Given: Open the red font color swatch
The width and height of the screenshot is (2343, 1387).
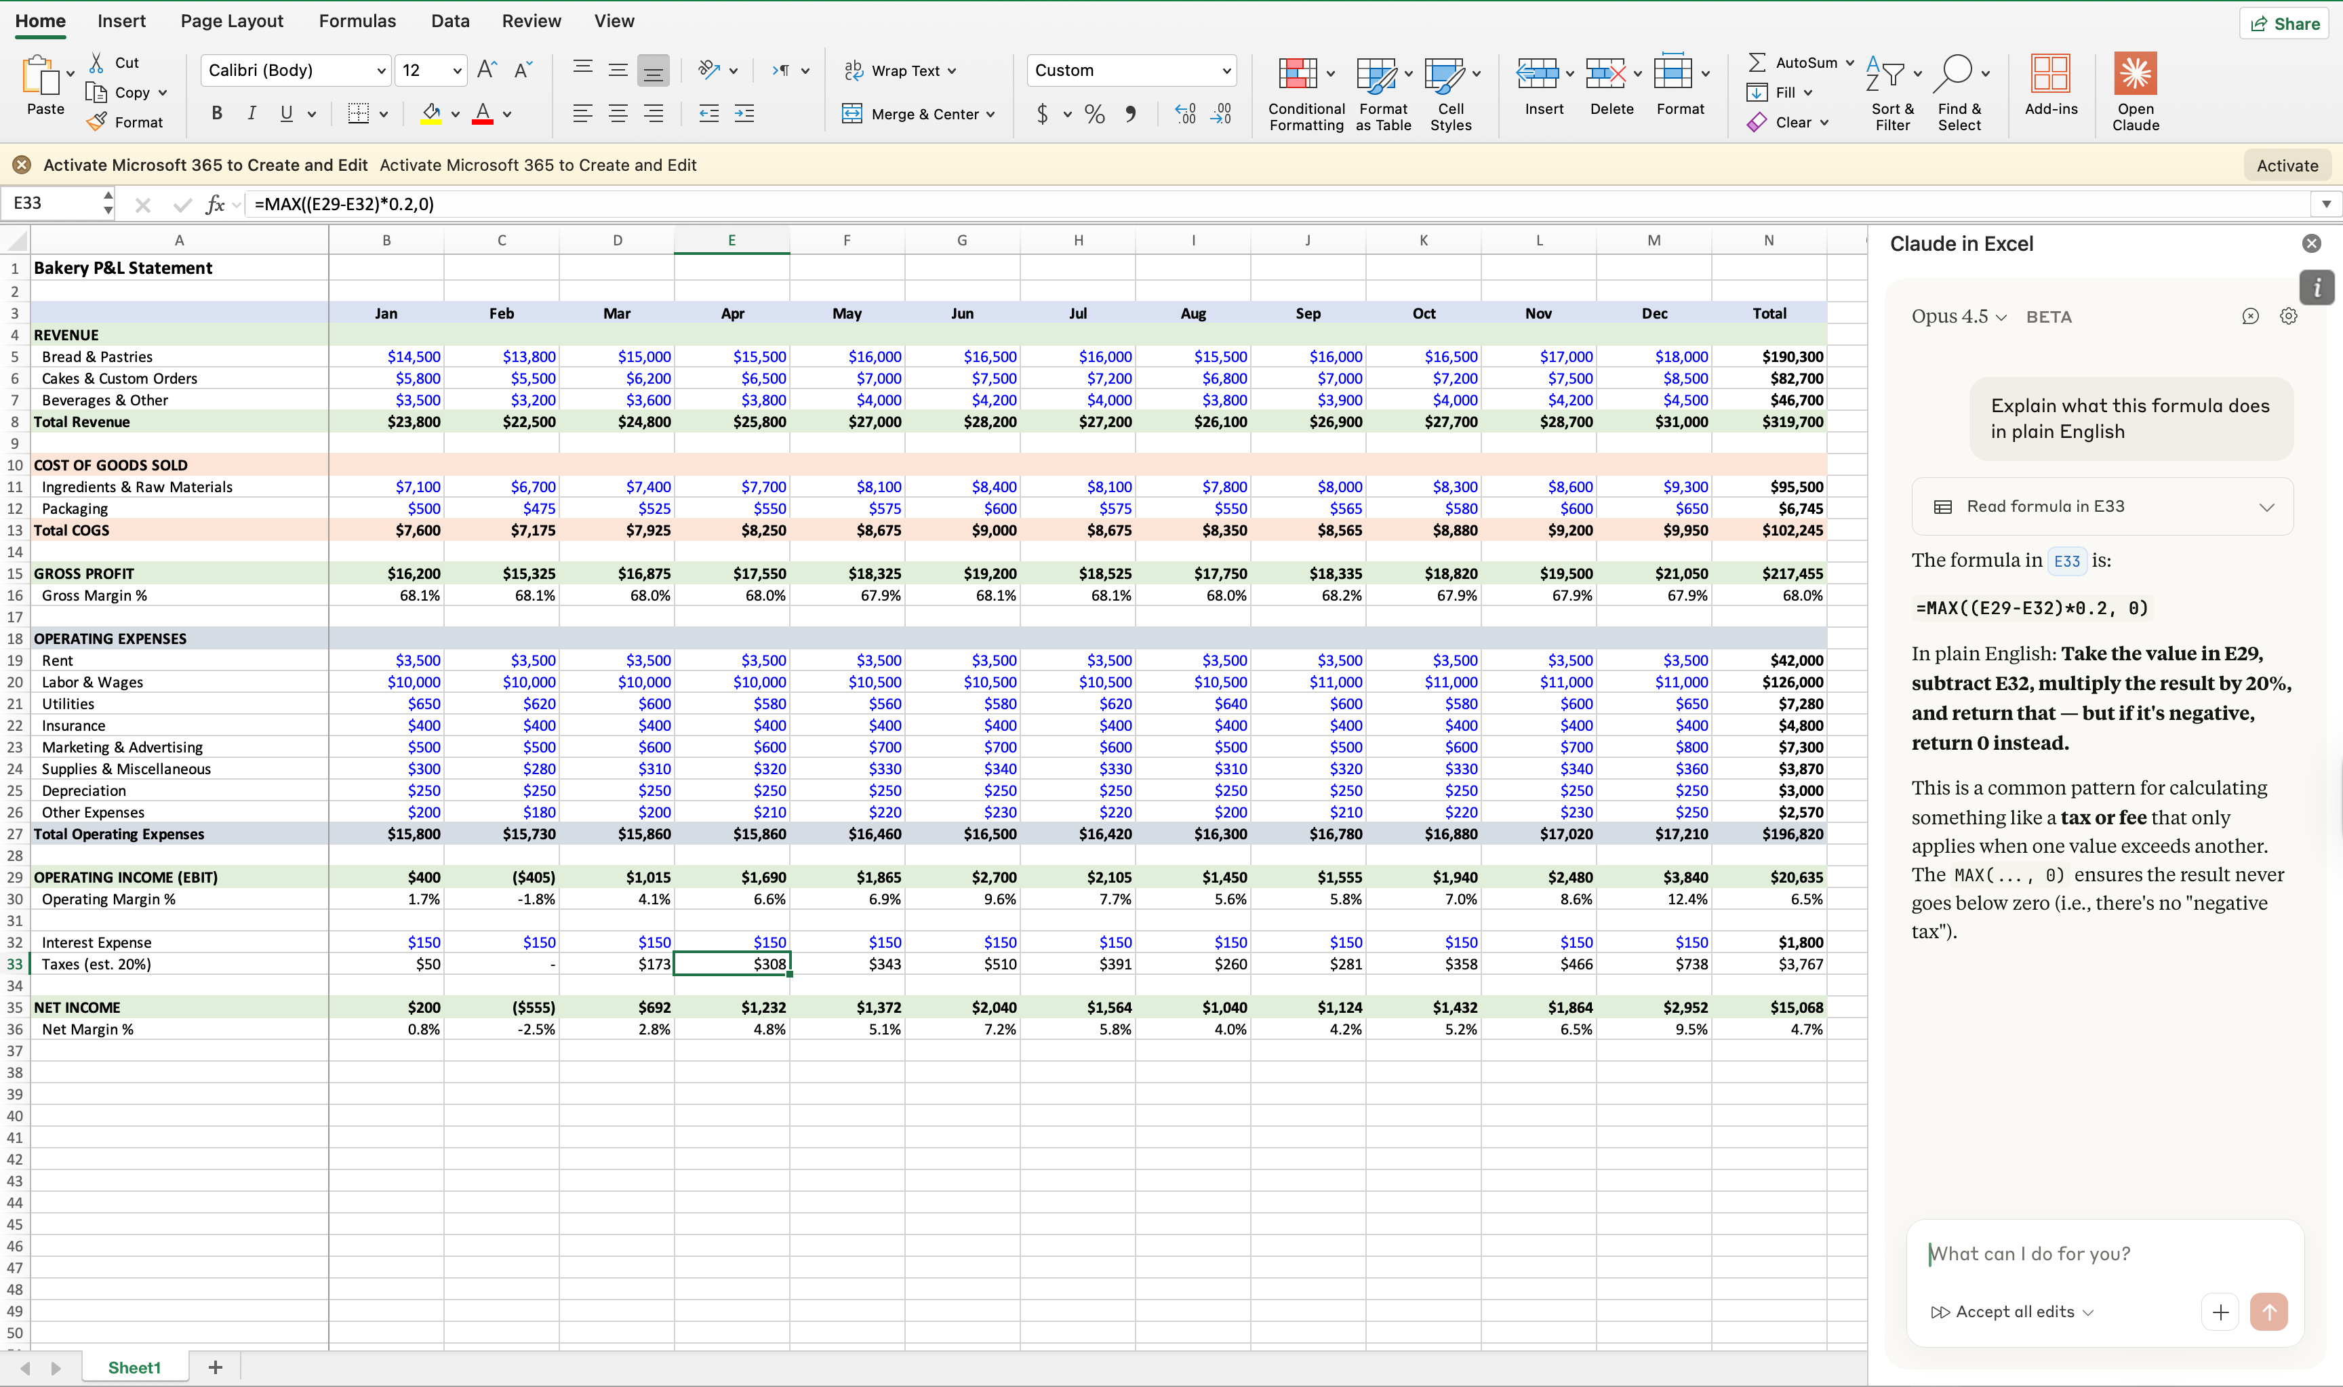Looking at the screenshot, I should (482, 113).
